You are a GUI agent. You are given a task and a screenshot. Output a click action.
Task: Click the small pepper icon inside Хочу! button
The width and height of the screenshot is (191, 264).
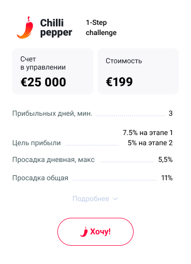(x=84, y=232)
